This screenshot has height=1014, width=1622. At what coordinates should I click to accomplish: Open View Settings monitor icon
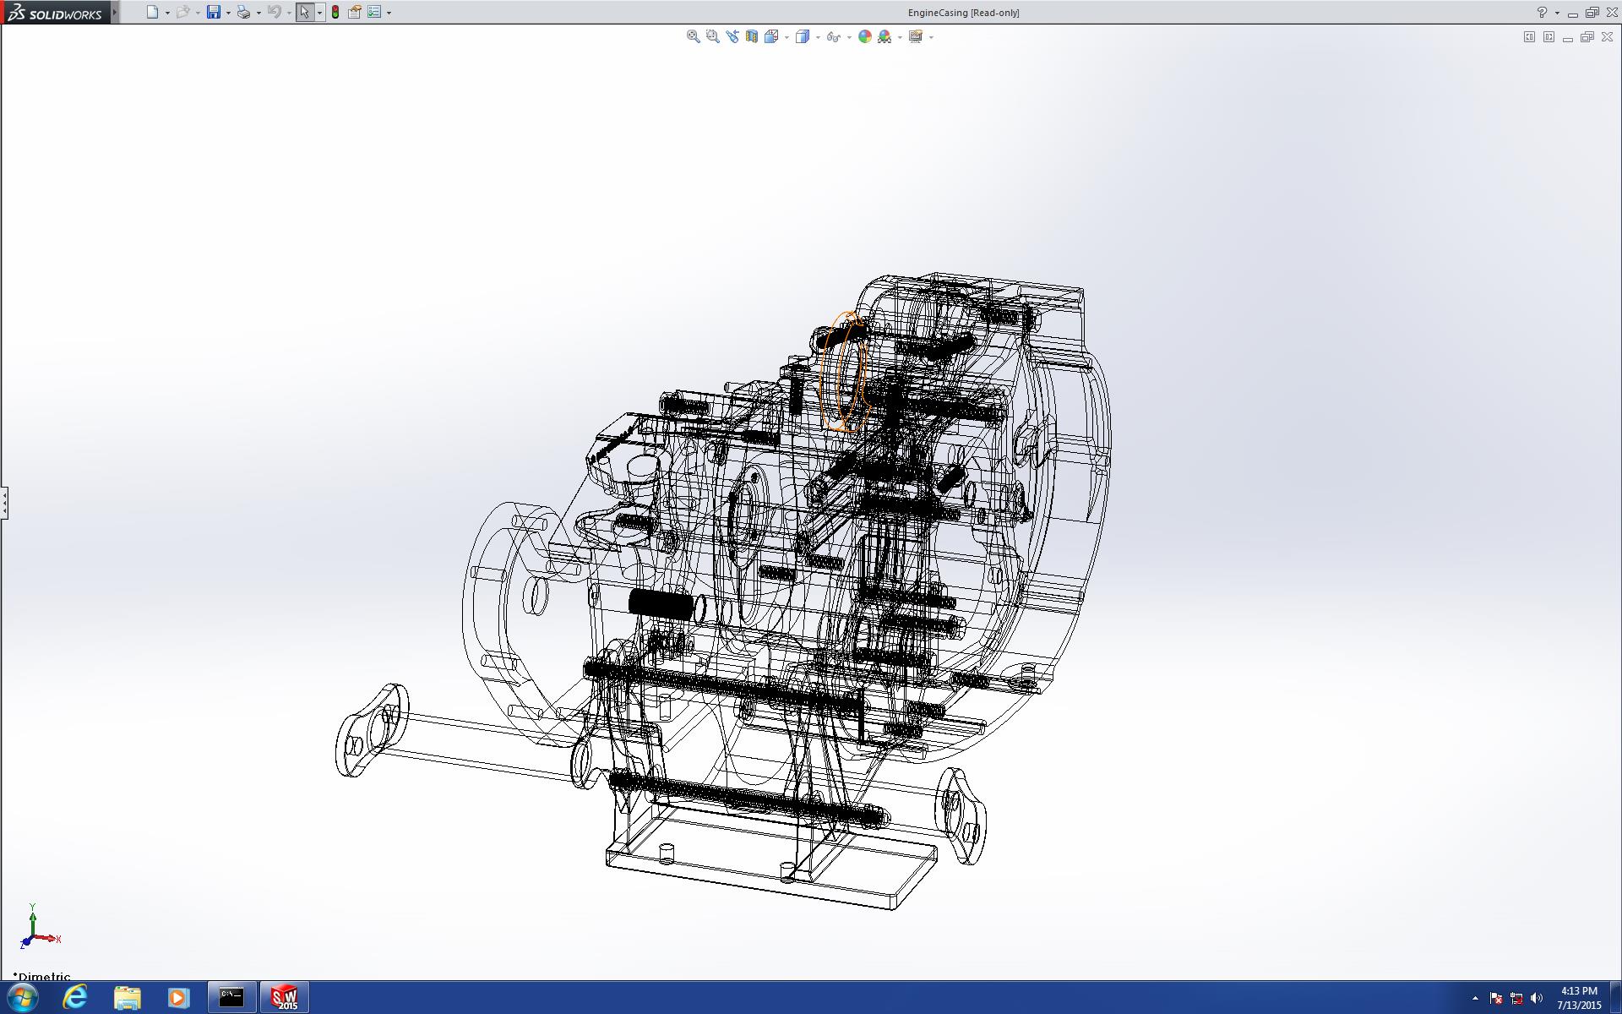[x=915, y=36]
